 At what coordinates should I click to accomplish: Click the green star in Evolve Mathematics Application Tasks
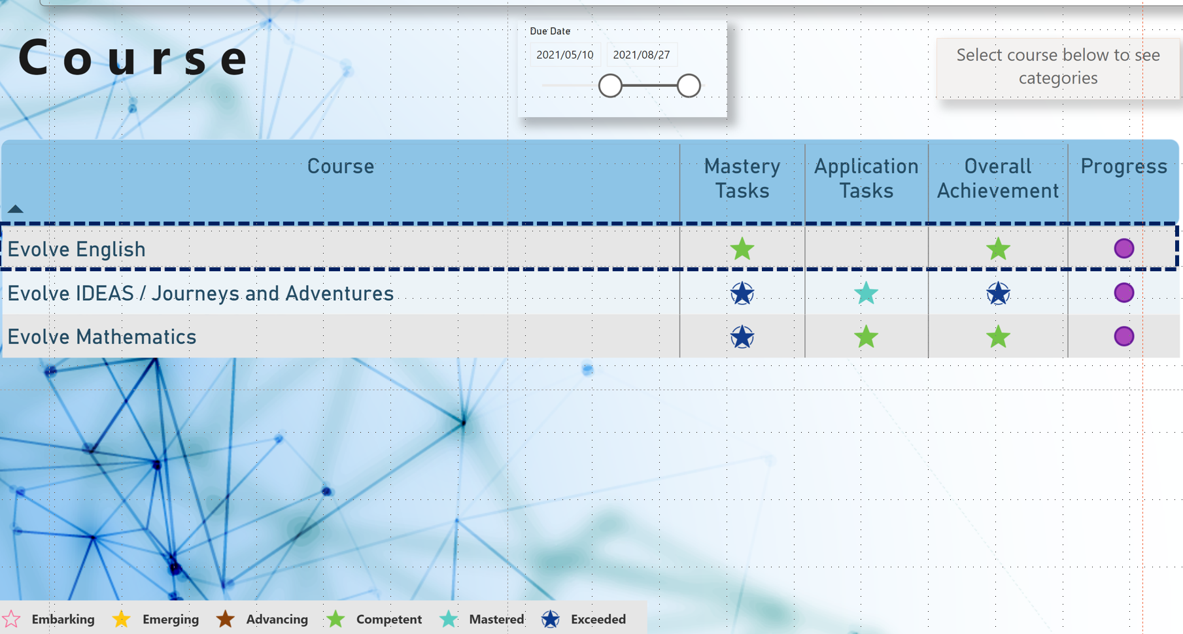(x=866, y=337)
